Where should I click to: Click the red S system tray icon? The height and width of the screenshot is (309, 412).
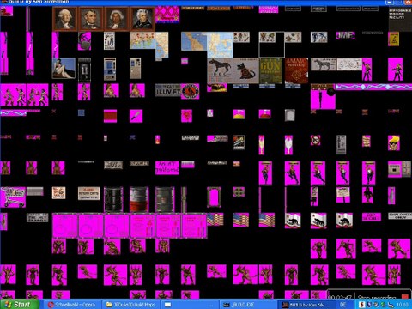click(x=361, y=305)
